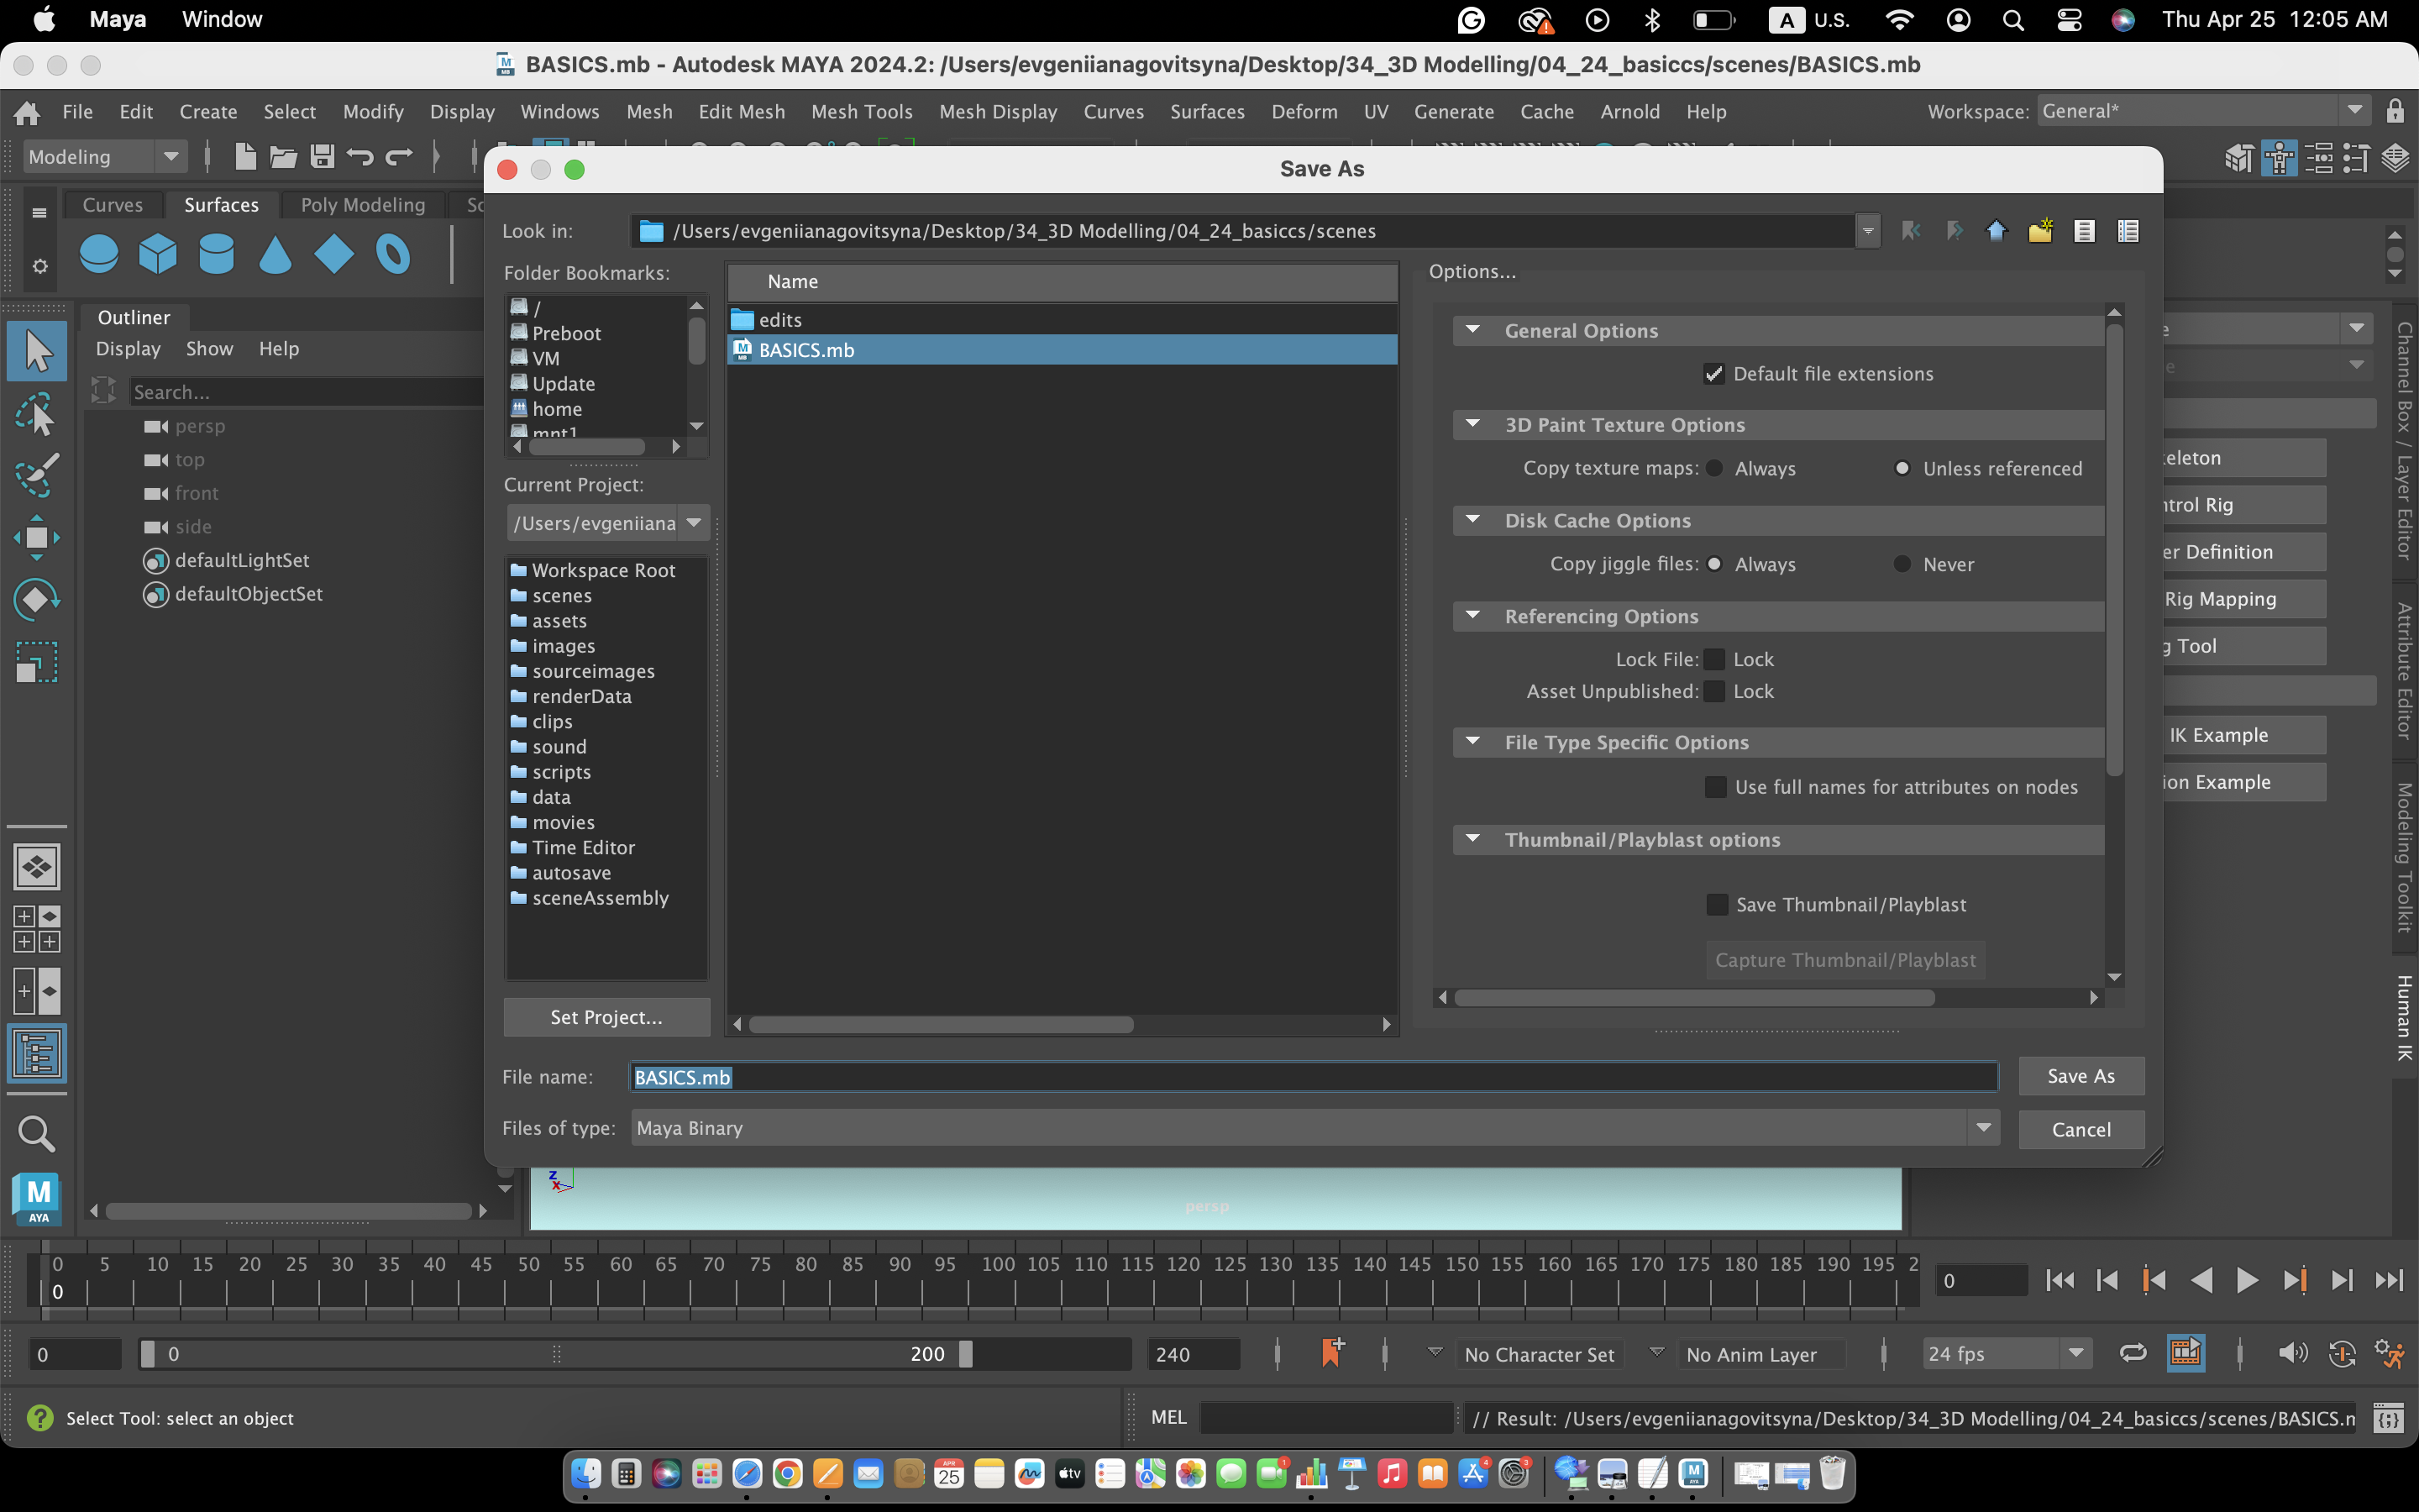Collapse the File Type Specific Options section
2419x1512 pixels.
1472,742
